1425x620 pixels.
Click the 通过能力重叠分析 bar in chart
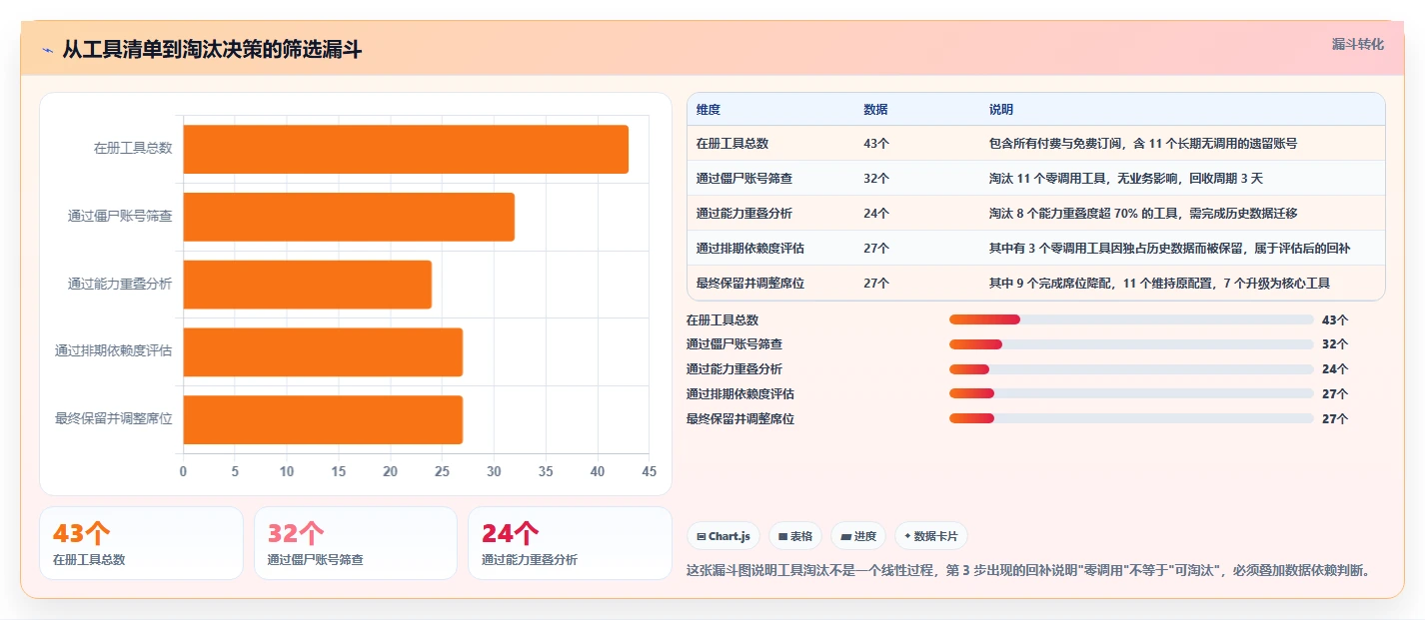[308, 285]
